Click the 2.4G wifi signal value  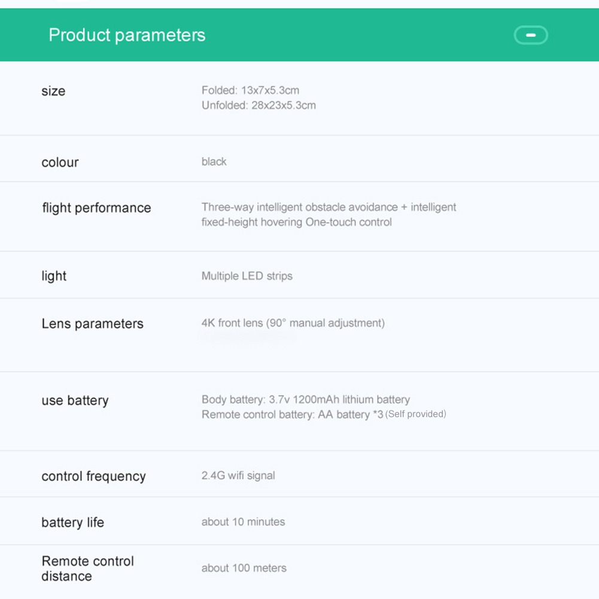[x=238, y=475]
